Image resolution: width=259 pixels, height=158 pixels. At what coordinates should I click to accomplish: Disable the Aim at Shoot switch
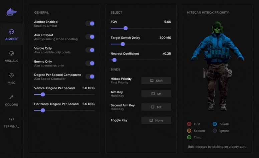[90, 37]
